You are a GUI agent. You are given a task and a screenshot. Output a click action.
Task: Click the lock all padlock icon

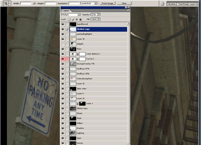(x=80, y=19)
